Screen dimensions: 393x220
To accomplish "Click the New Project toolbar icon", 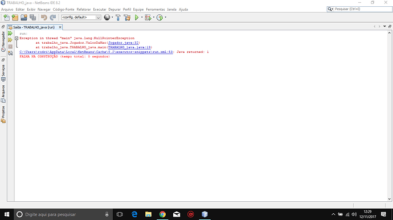I will [x=15, y=17].
